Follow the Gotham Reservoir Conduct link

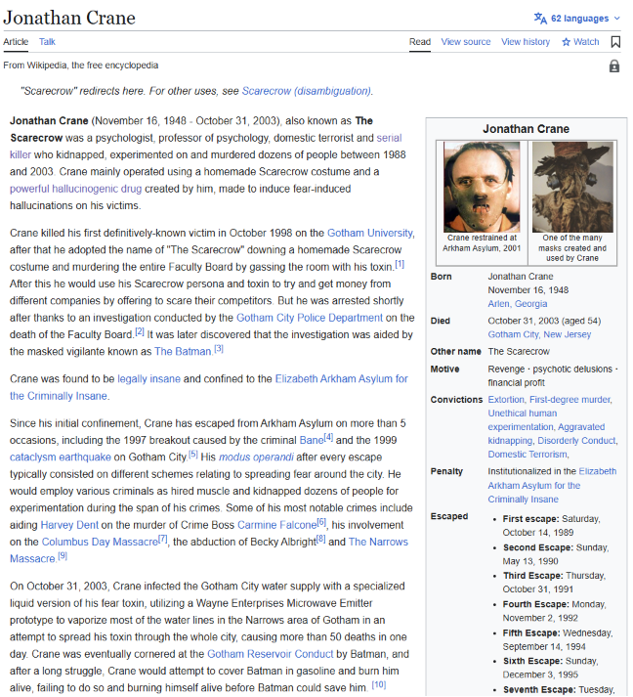[270, 654]
